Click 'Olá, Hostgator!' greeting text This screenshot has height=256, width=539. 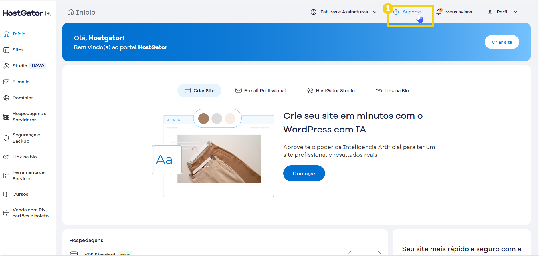[99, 38]
